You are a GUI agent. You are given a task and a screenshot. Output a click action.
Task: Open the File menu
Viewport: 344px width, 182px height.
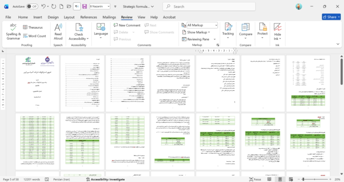click(x=8, y=17)
